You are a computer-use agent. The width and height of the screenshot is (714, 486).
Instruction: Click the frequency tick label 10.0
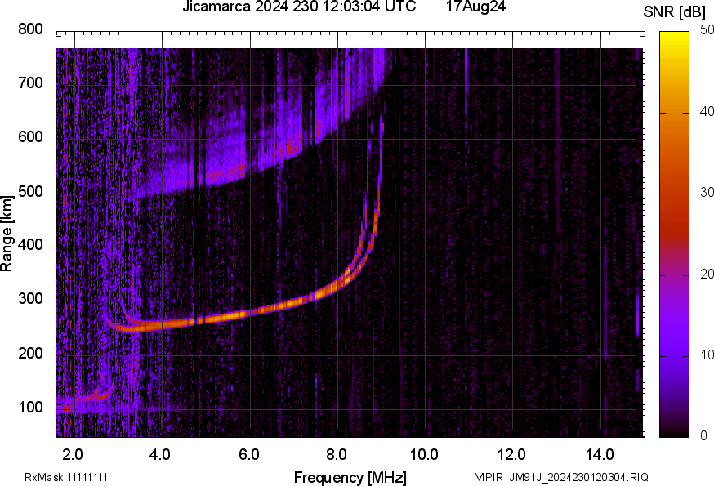coord(424,454)
